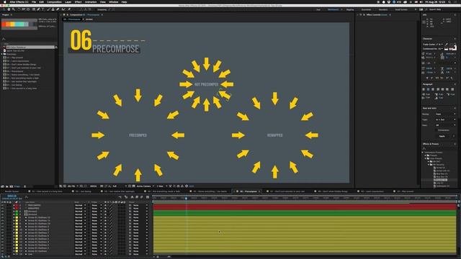Click the Character panel eyedropper
This screenshot has height=259, width=461.
447,45
